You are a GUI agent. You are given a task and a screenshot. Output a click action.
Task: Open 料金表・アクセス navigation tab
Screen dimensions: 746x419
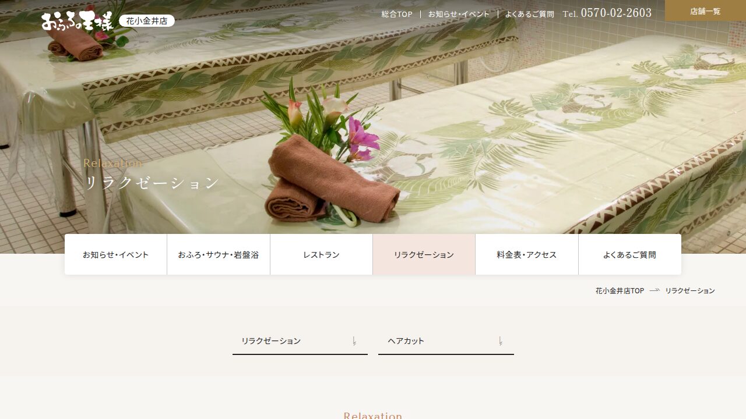click(527, 254)
